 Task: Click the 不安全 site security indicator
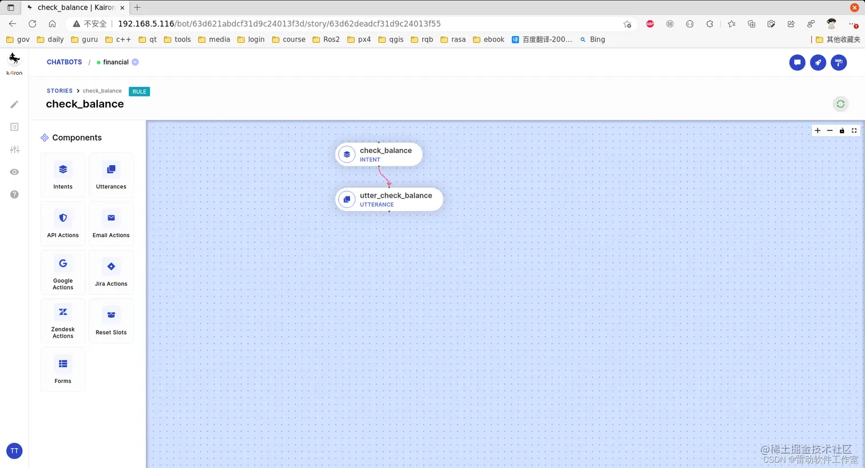pyautogui.click(x=90, y=23)
